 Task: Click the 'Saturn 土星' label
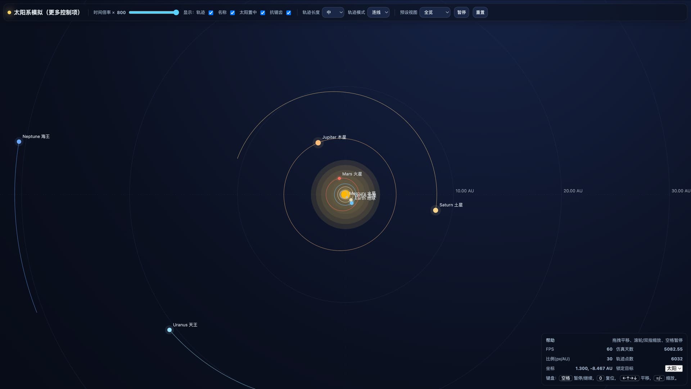click(451, 205)
